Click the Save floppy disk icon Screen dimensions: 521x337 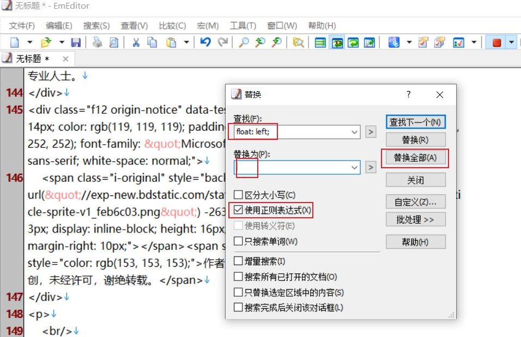[76, 42]
